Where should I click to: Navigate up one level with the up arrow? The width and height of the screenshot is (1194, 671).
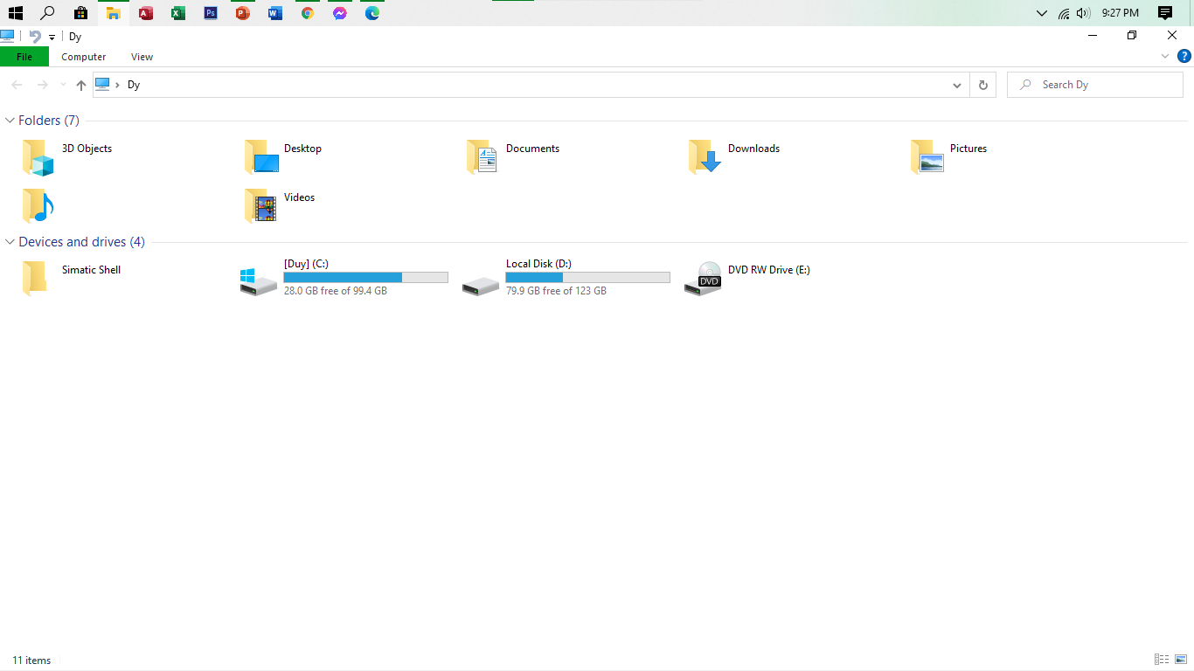(x=80, y=85)
